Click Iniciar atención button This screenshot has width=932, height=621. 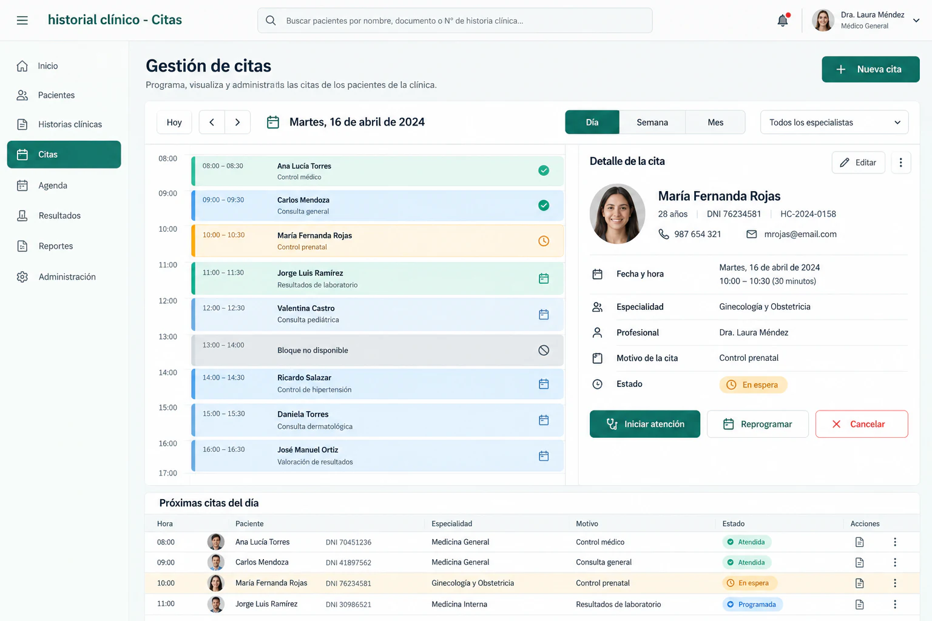click(645, 424)
